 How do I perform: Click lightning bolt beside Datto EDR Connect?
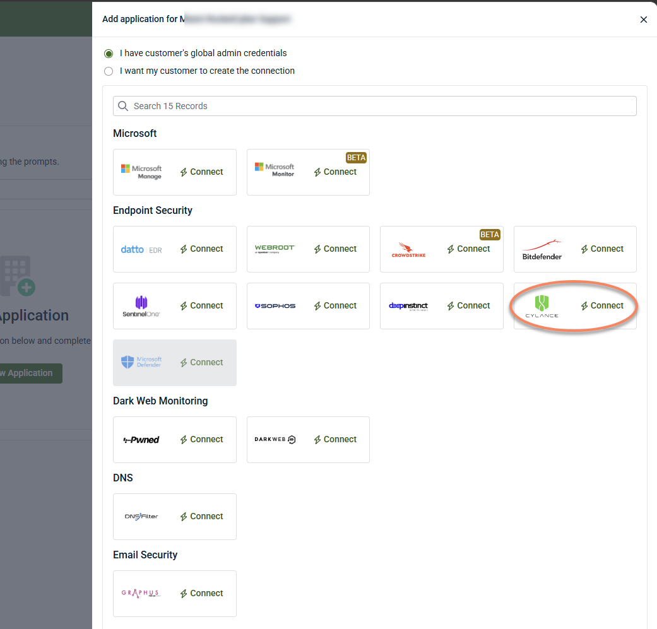coord(184,250)
